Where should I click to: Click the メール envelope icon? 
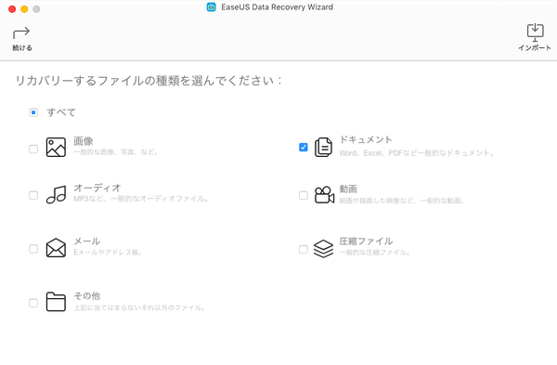coord(56,248)
